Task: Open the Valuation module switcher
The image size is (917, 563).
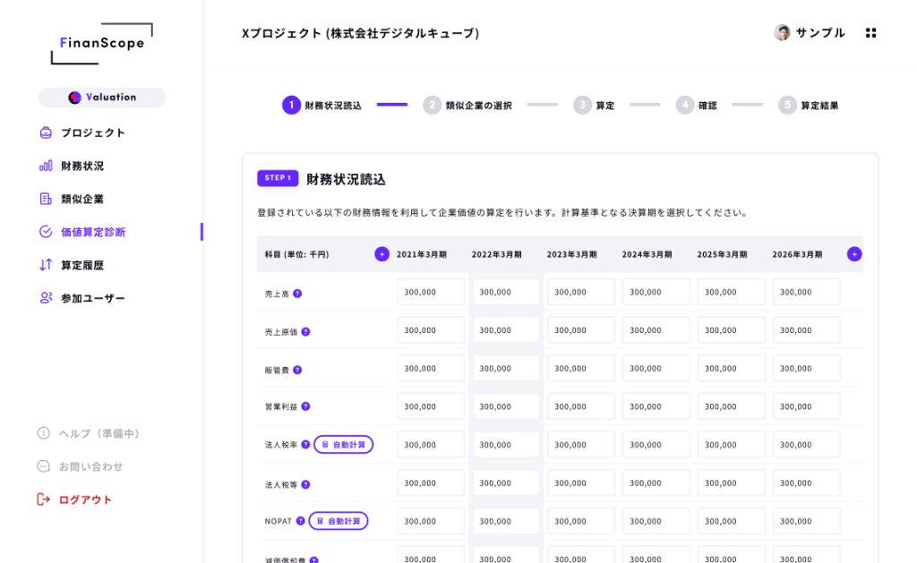Action: 102,98
